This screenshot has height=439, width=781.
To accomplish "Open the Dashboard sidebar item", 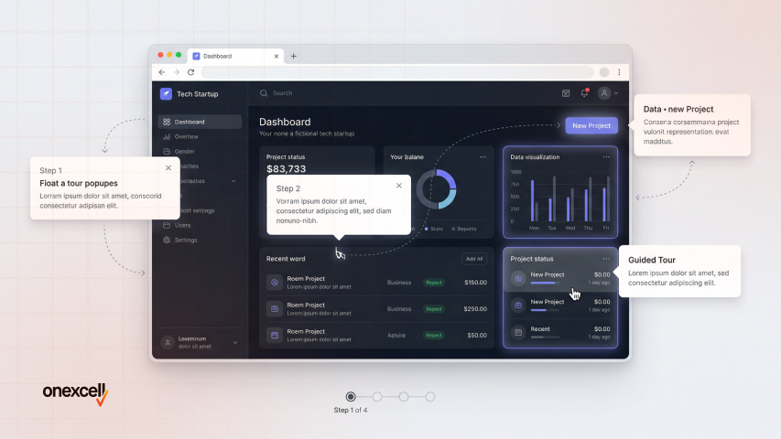I will [200, 122].
